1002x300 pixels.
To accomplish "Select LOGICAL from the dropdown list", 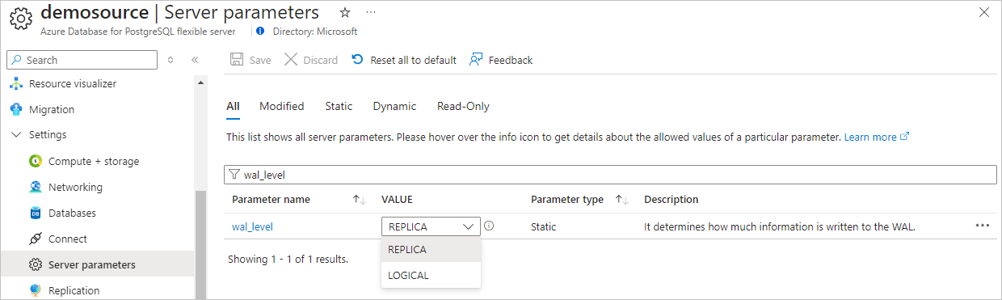I will pyautogui.click(x=431, y=275).
